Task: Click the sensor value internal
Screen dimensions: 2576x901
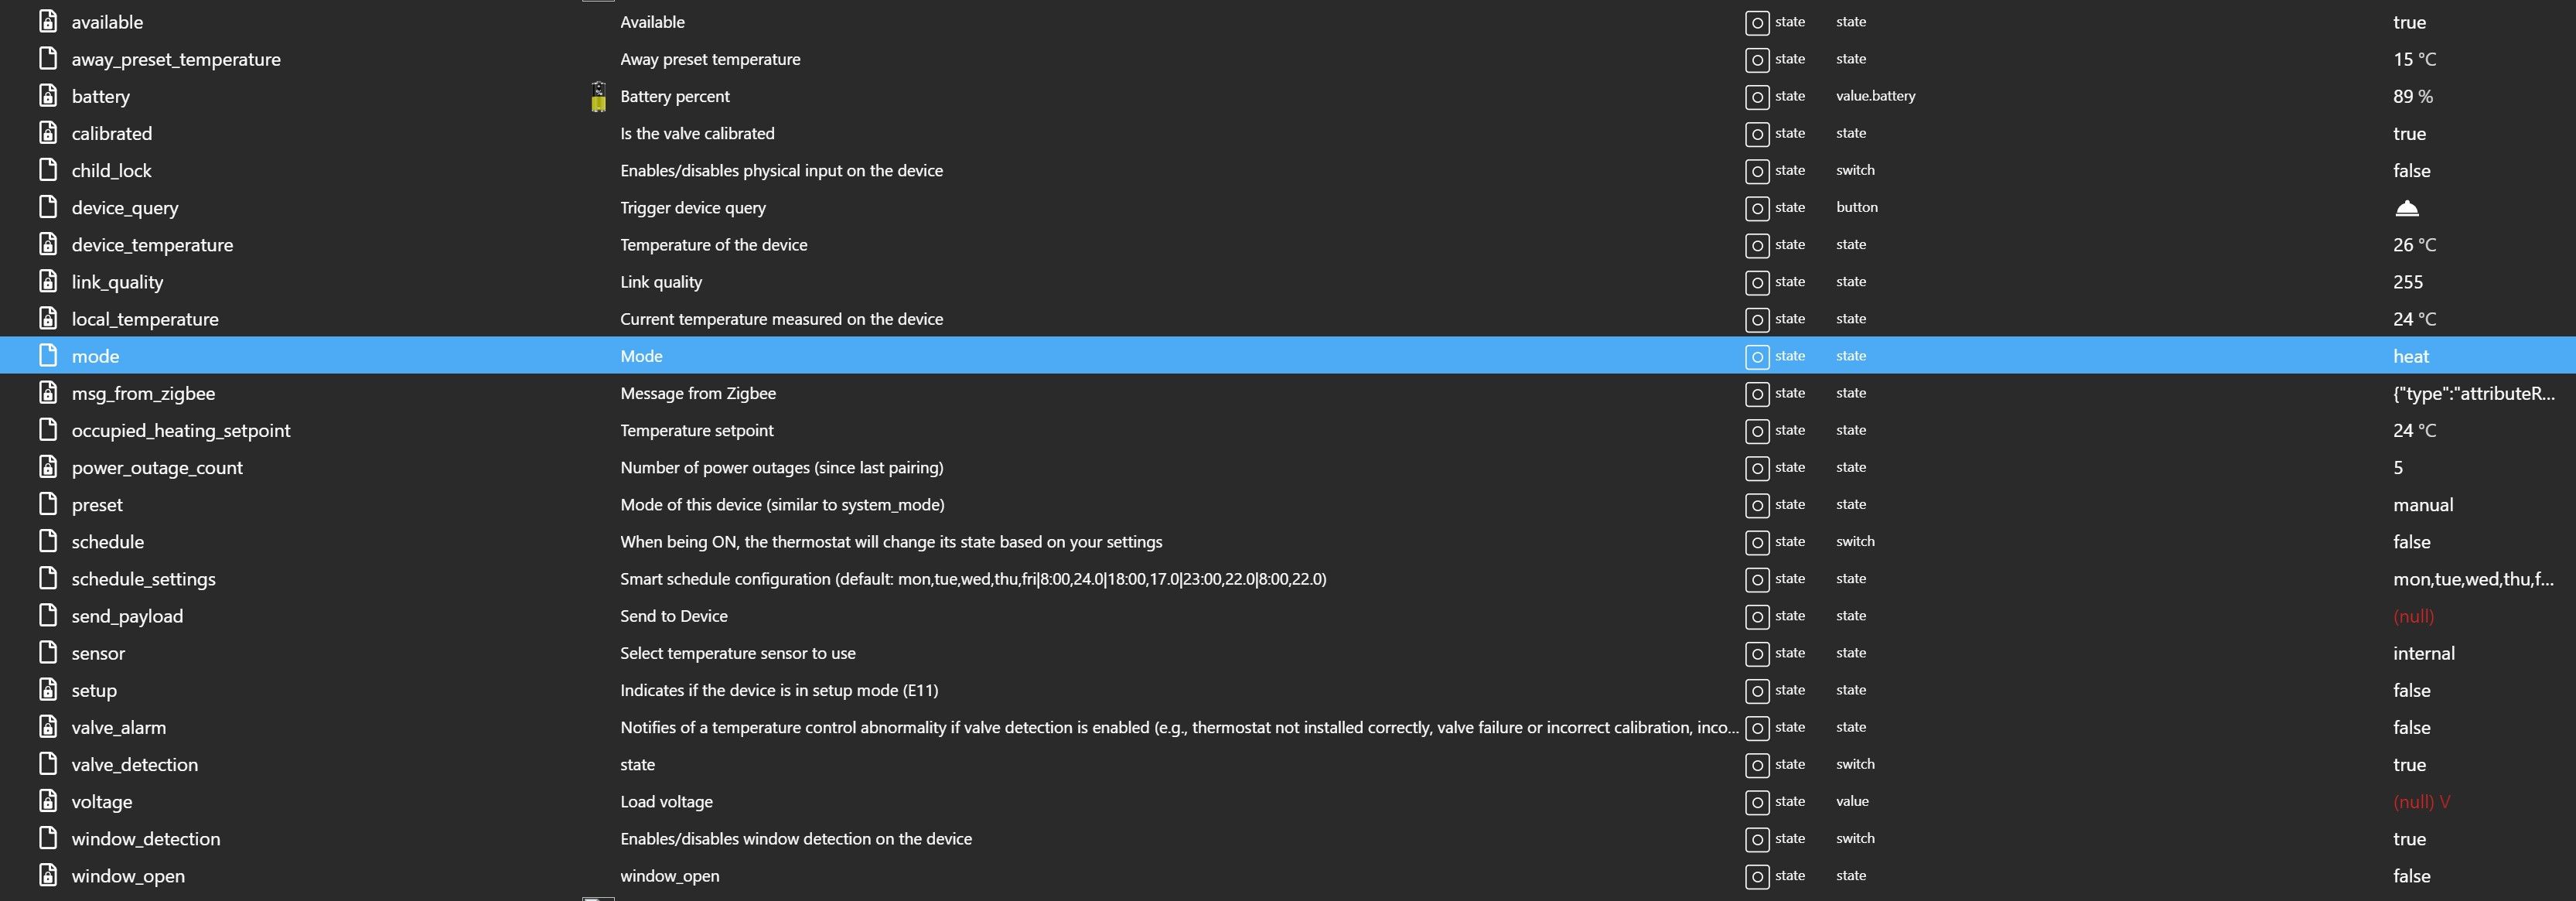Action: 2423,654
